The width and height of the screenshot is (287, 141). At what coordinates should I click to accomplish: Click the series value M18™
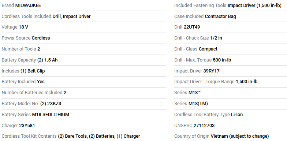pos(195,93)
